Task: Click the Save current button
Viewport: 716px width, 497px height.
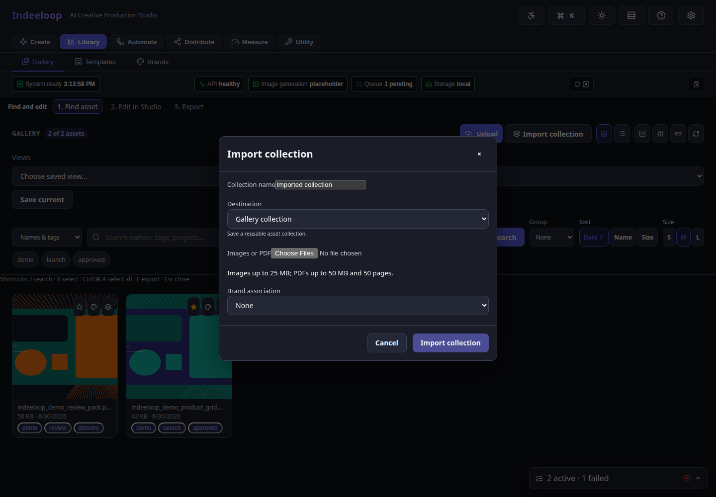Action: pyautogui.click(x=42, y=199)
